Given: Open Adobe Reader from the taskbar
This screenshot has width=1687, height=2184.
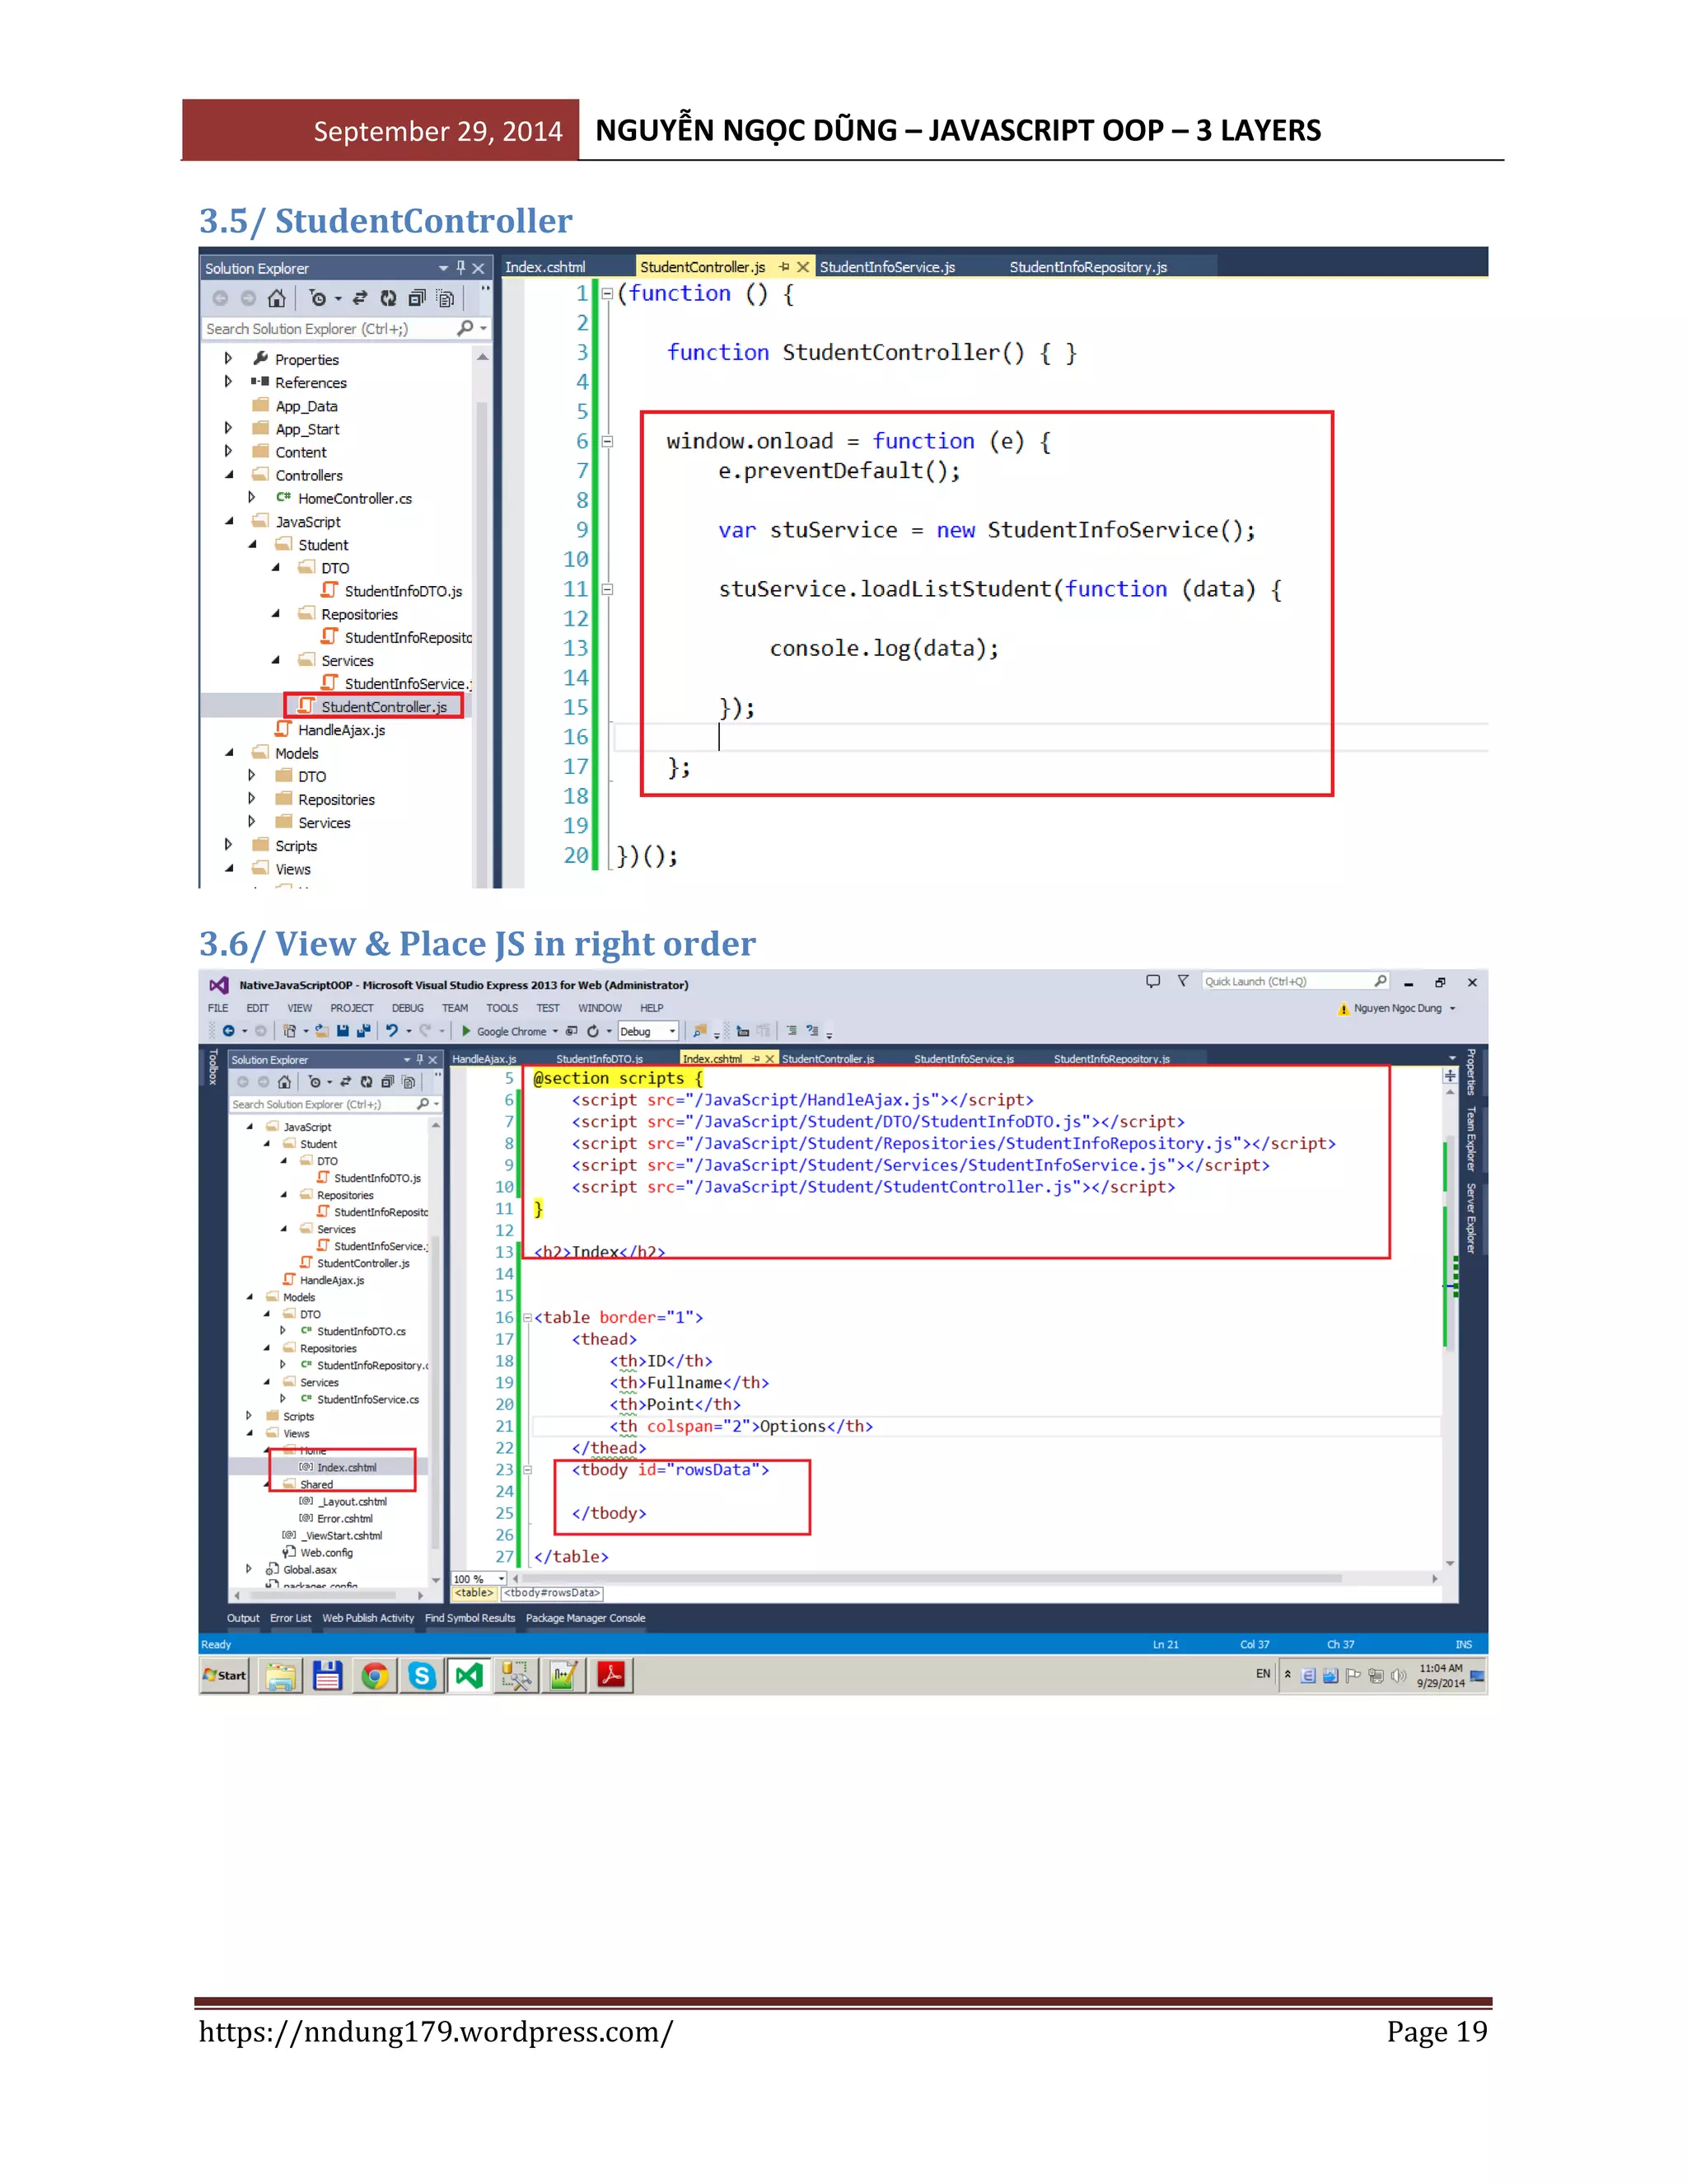Looking at the screenshot, I should pos(610,1675).
